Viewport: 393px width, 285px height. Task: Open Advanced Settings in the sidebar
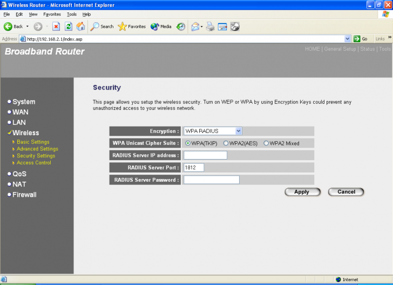point(37,149)
